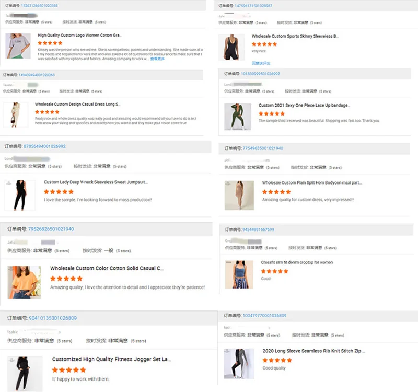Click star rating under Casual Dress Long title

click(x=47, y=112)
